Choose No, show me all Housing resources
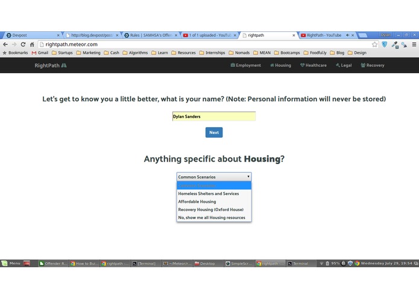The width and height of the screenshot is (419, 298). [x=214, y=218]
